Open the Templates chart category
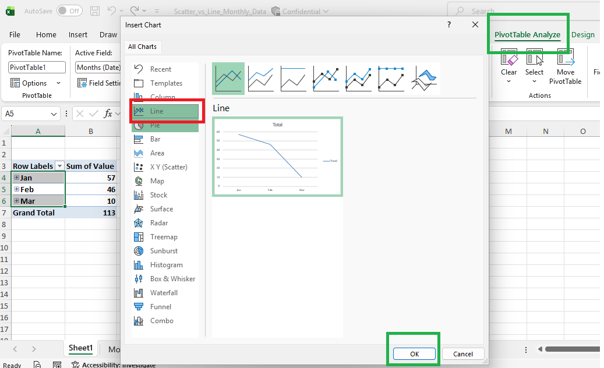 (x=165, y=83)
